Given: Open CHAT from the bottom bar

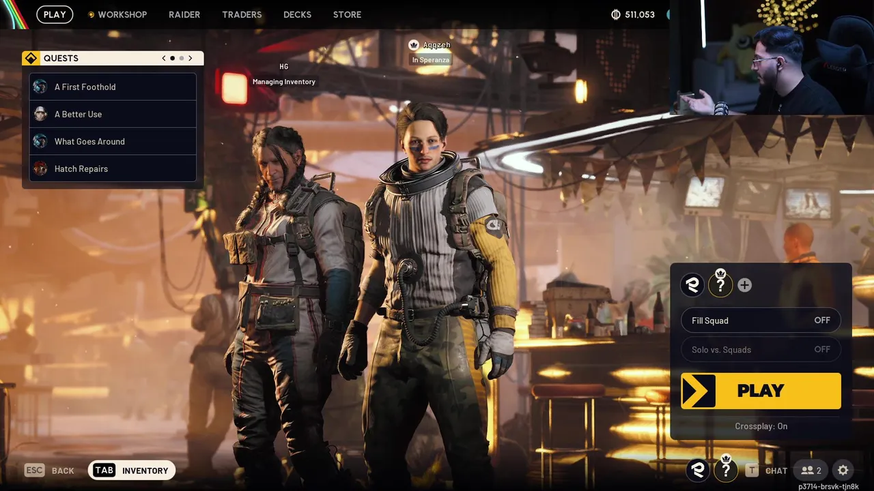Looking at the screenshot, I should [766, 471].
